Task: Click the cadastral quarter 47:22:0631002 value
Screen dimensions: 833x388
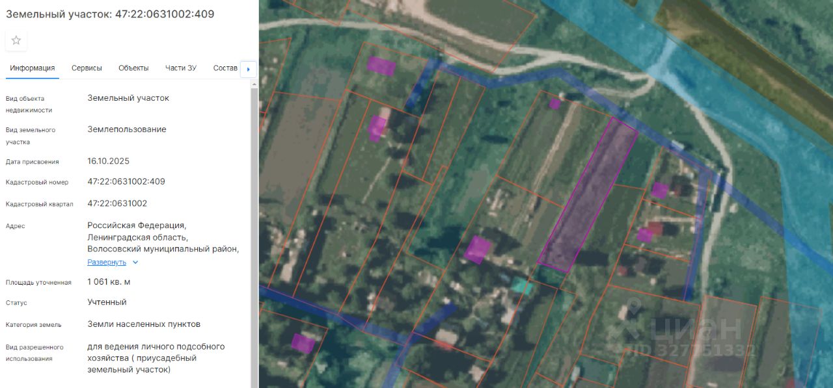Action: [x=117, y=203]
